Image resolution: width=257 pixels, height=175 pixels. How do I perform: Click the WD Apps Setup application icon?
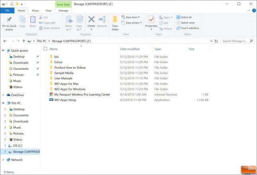tap(51, 100)
